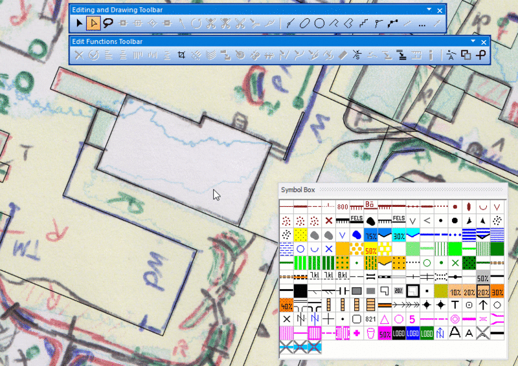This screenshot has height=366, width=518.
Task: Select the orange 40% area symbol
Action: 286,305
